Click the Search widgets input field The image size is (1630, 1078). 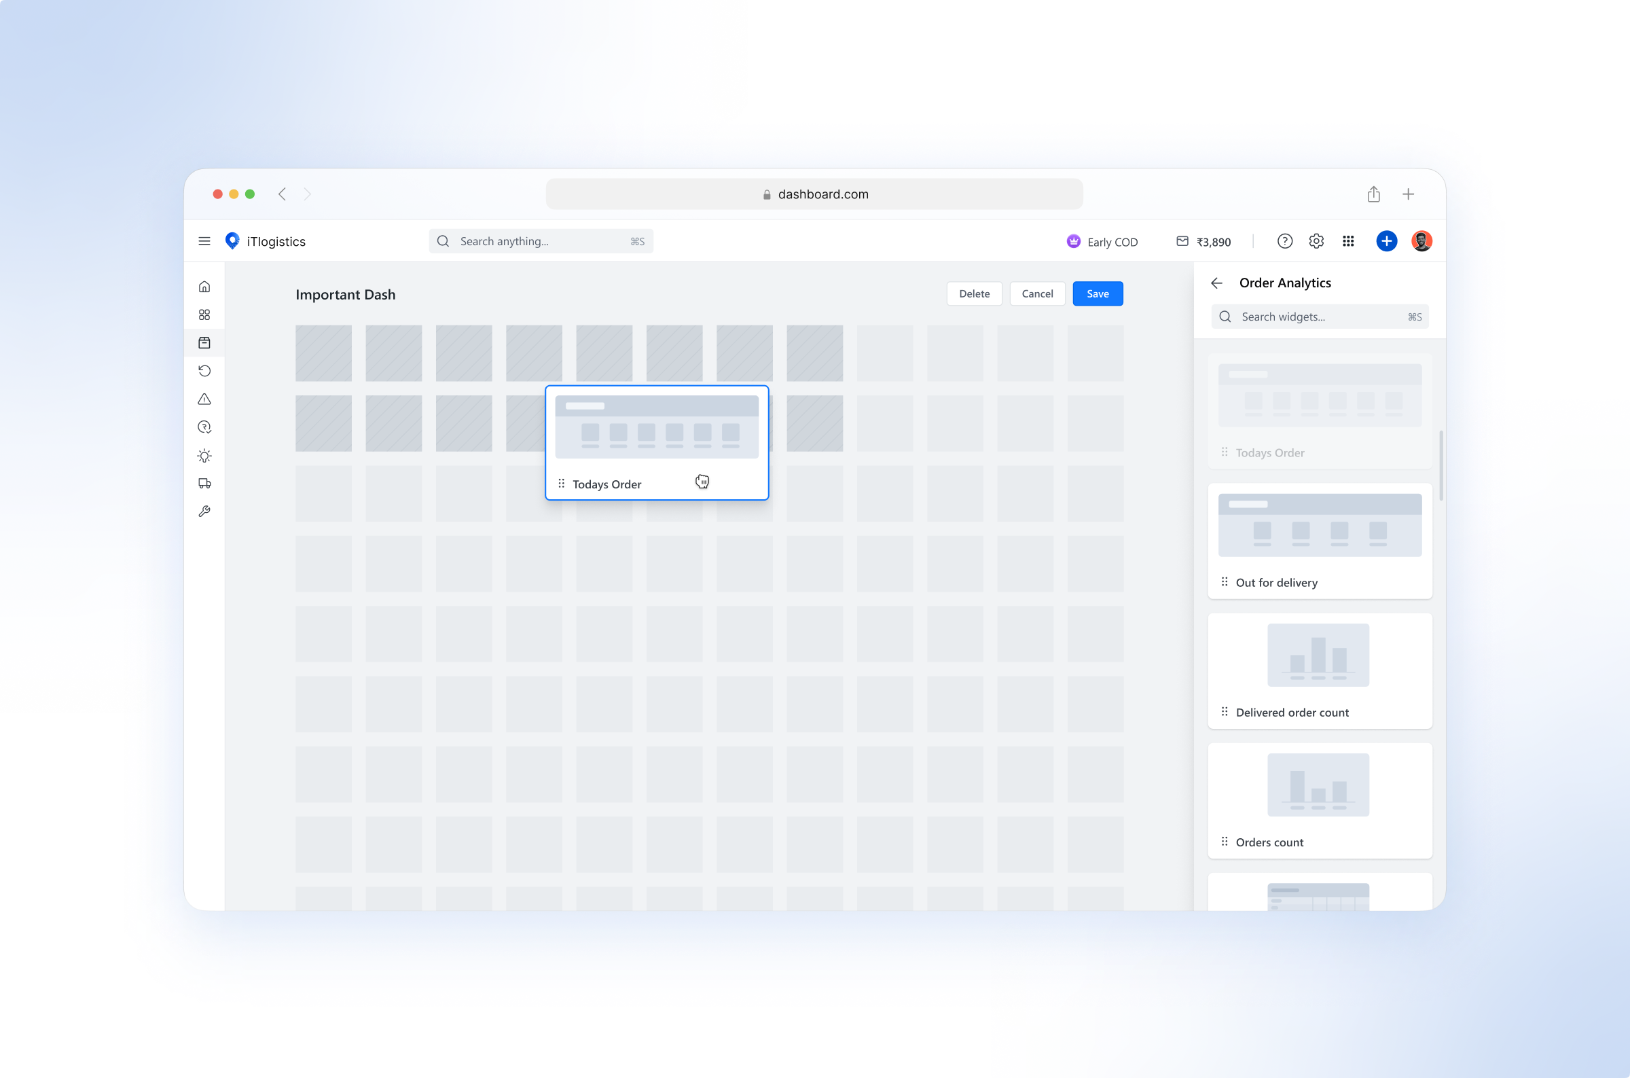pos(1320,317)
